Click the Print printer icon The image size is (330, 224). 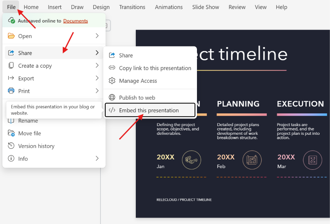11,90
